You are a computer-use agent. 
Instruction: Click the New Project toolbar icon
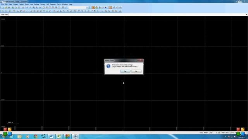[3, 8]
